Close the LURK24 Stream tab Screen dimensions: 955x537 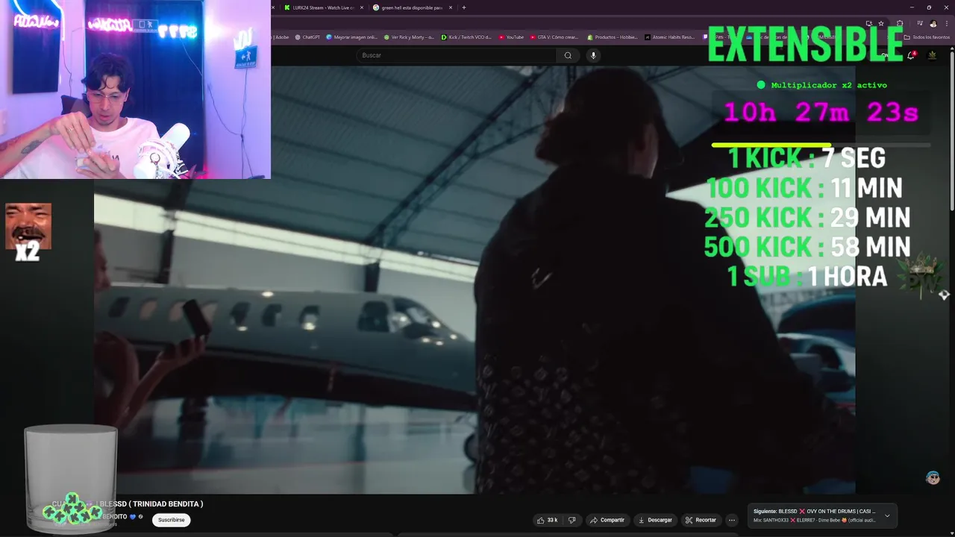pos(363,7)
